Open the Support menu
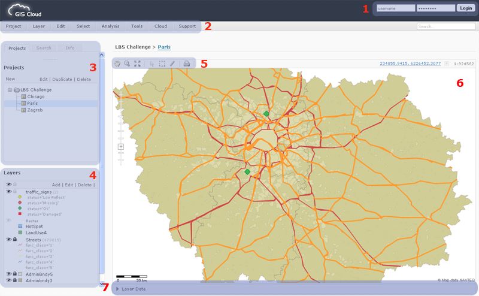The image size is (479, 296). 187,26
